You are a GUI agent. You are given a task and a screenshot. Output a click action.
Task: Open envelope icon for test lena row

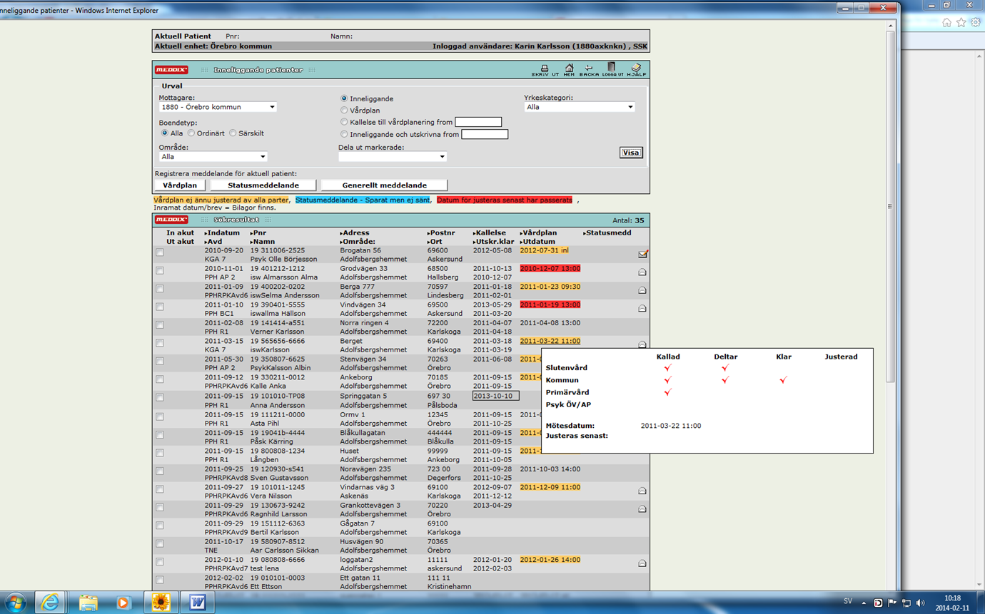pyautogui.click(x=642, y=563)
